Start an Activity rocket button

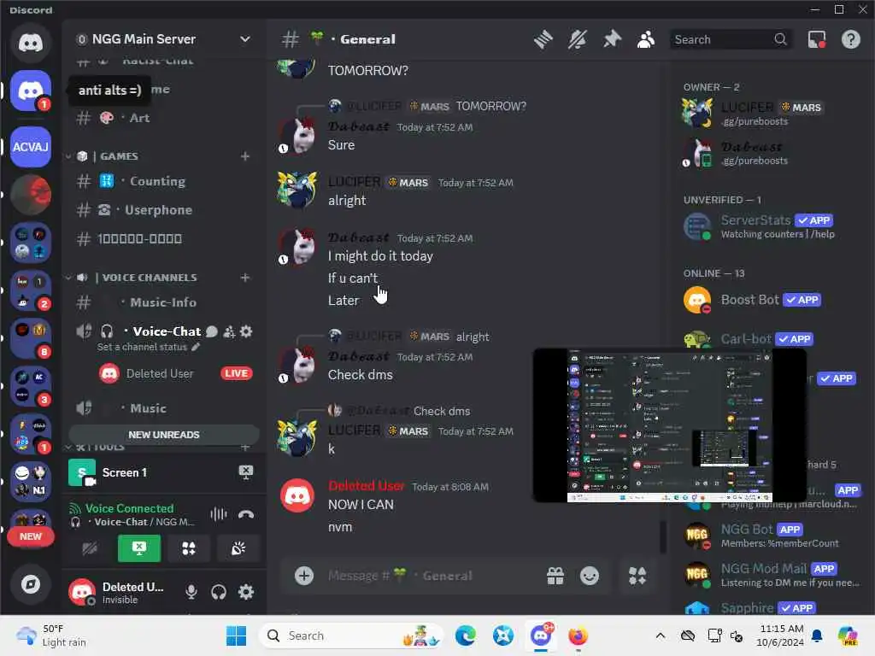coord(189,549)
